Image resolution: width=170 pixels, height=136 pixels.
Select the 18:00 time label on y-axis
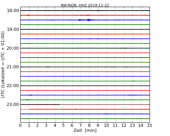click(x=13, y=11)
